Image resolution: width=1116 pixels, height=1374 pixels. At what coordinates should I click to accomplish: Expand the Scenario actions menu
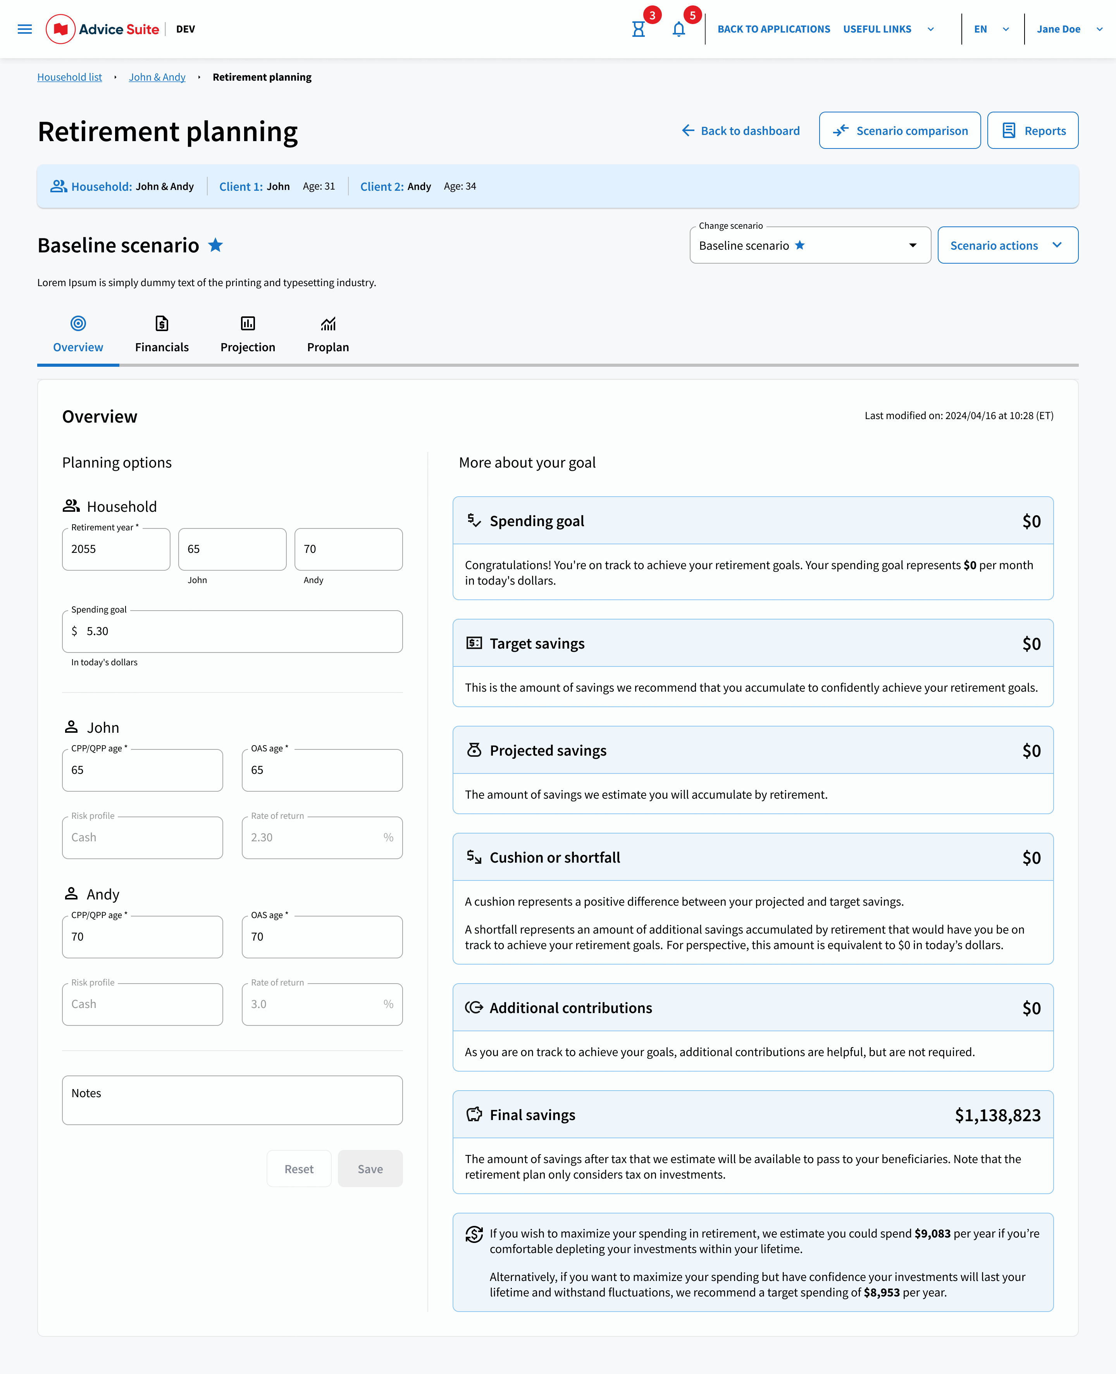pyautogui.click(x=1007, y=245)
